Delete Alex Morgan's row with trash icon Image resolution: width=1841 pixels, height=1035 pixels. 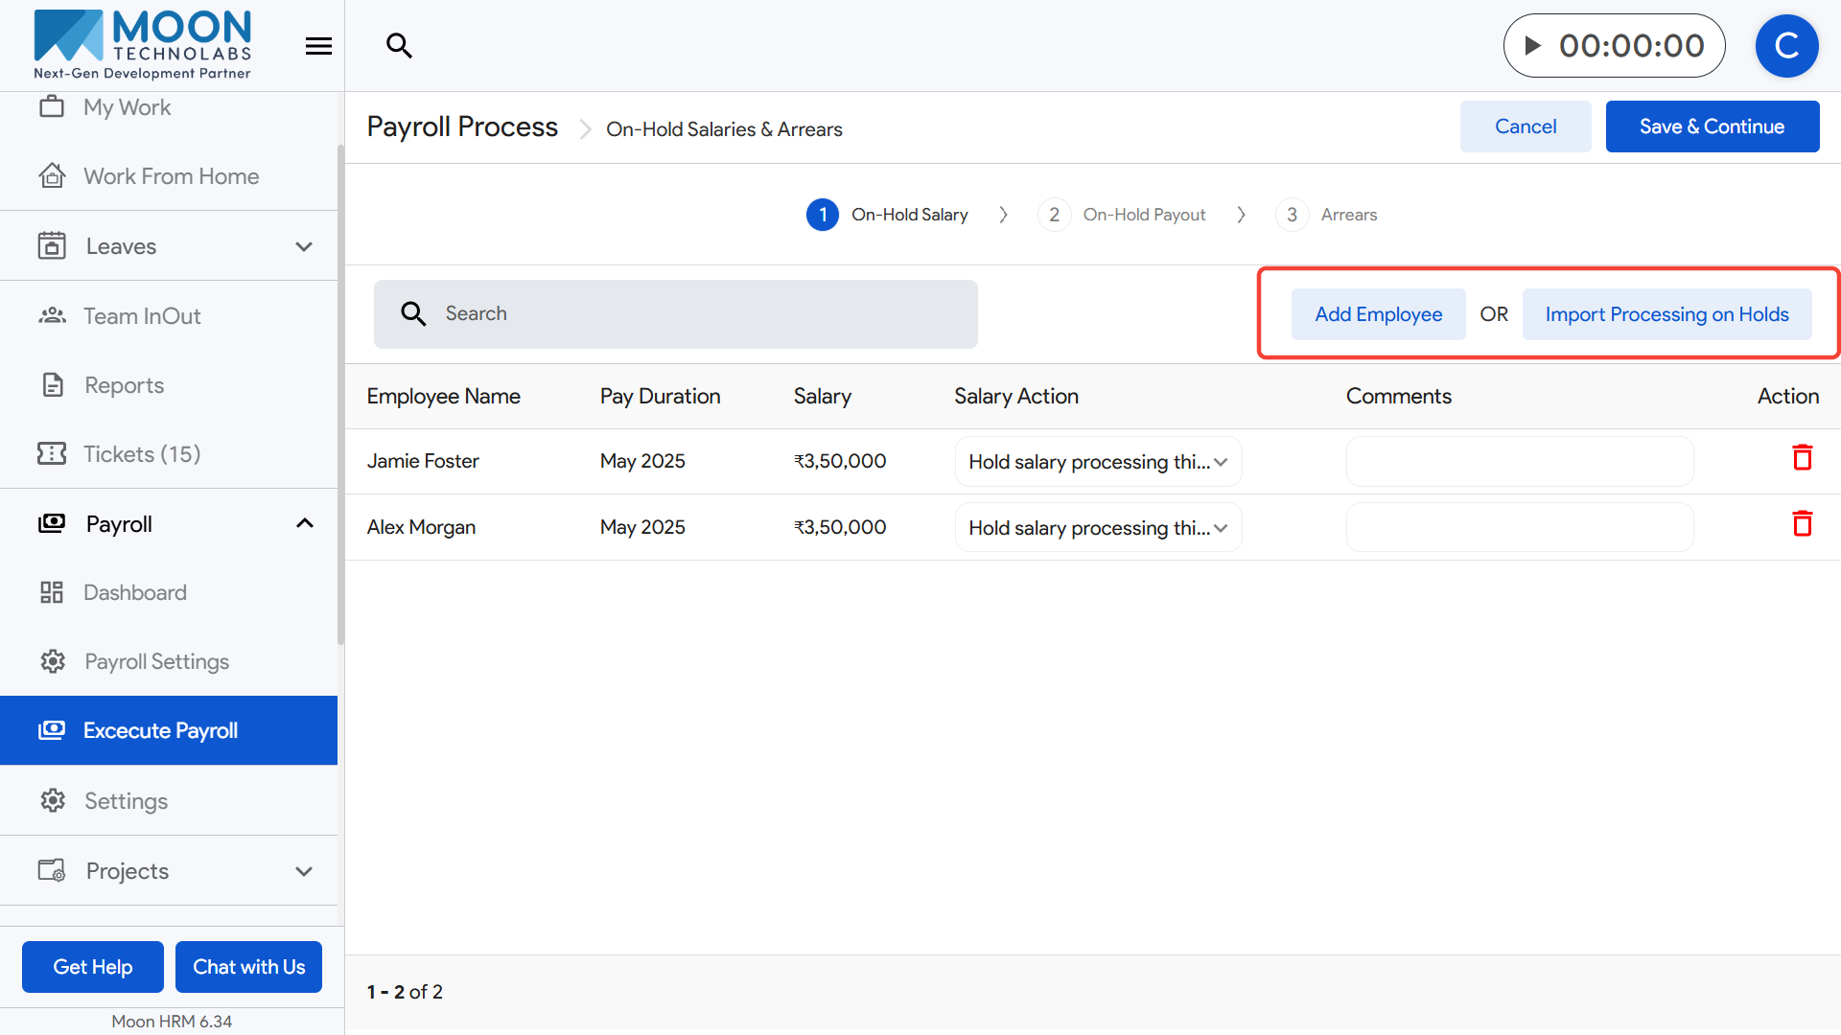pos(1802,524)
